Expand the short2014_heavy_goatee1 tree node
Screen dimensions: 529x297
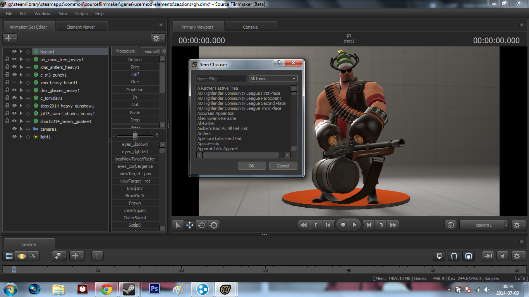pyautogui.click(x=28, y=121)
